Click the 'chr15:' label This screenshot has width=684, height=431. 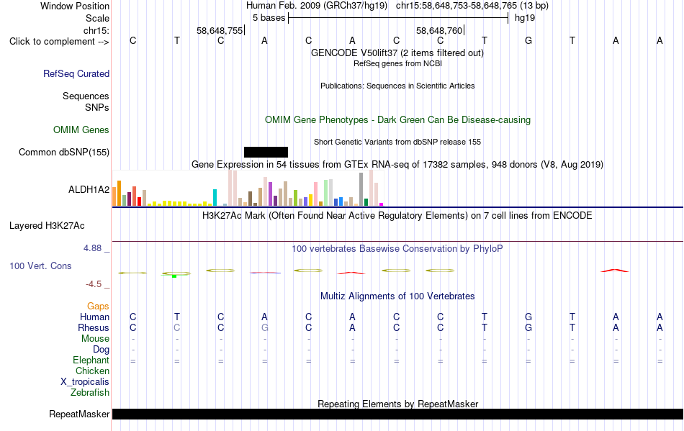point(96,30)
